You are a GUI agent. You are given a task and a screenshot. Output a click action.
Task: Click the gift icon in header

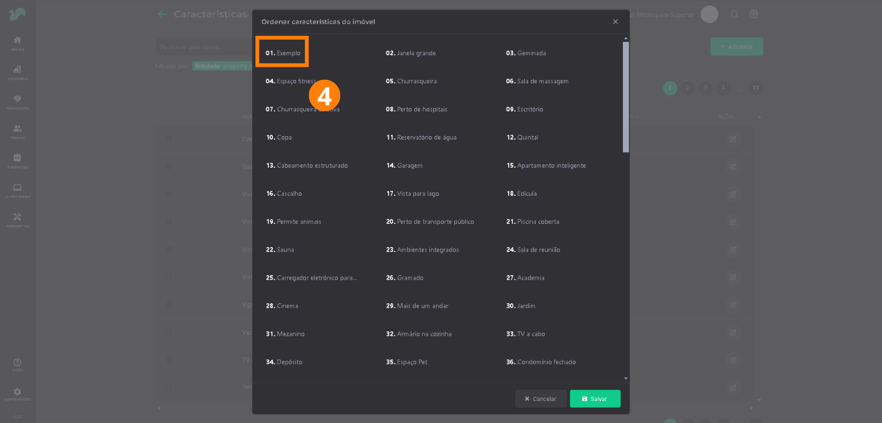pyautogui.click(x=754, y=14)
